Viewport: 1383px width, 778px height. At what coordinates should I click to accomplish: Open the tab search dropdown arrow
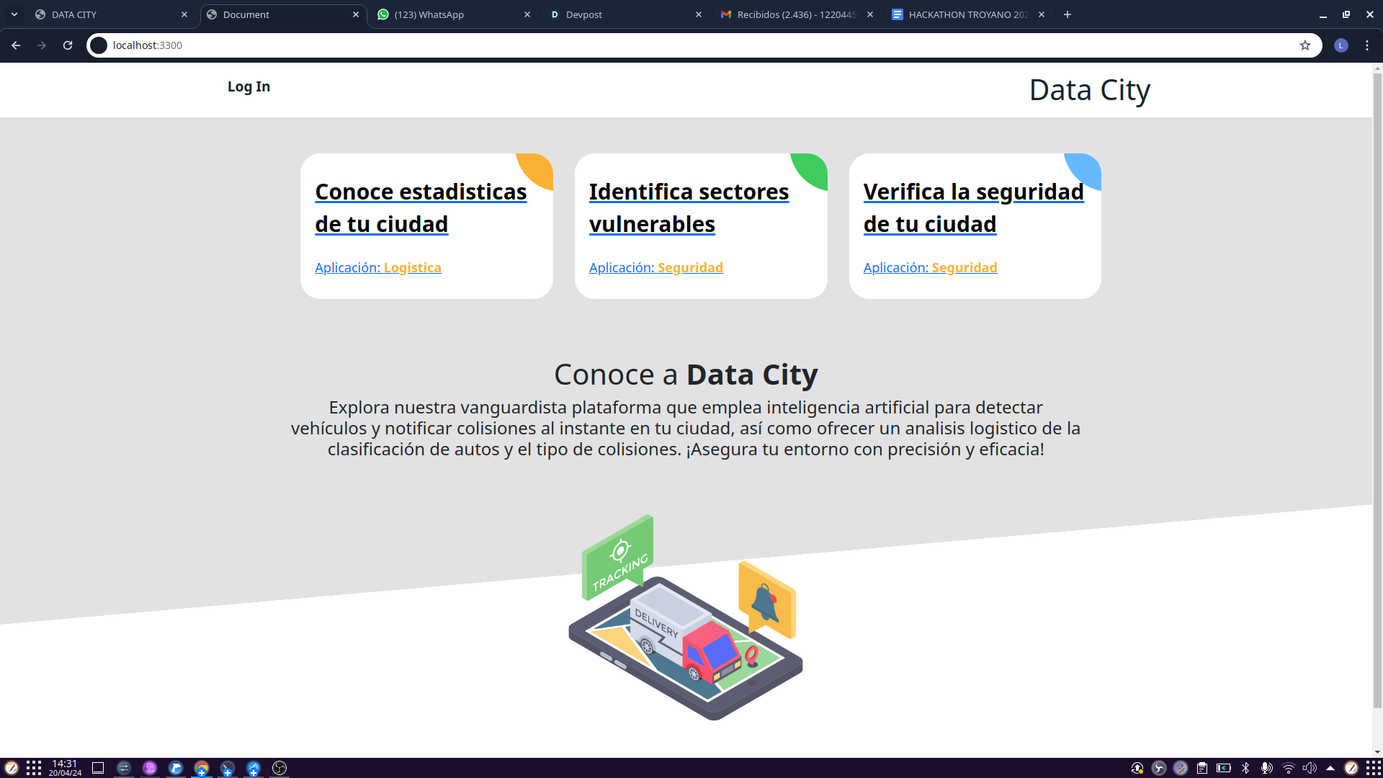[x=14, y=14]
